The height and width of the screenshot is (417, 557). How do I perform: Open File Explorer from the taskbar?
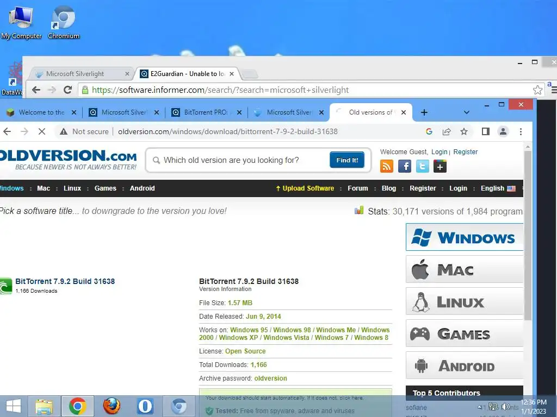click(x=44, y=406)
